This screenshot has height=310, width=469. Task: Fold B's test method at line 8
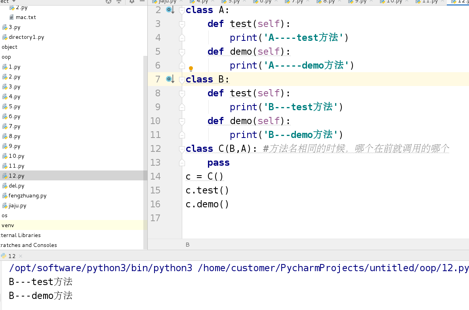pos(182,94)
